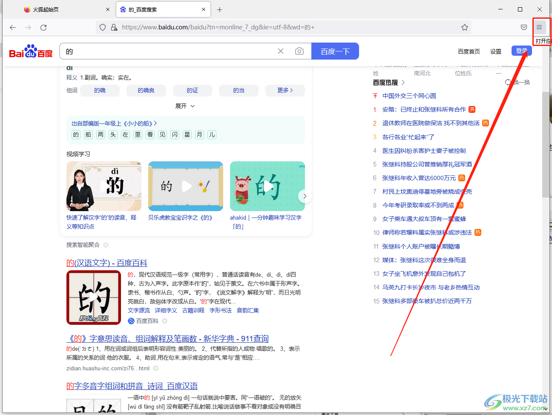
Task: Expand the 百度热搜 heading arrow
Action: (x=403, y=82)
